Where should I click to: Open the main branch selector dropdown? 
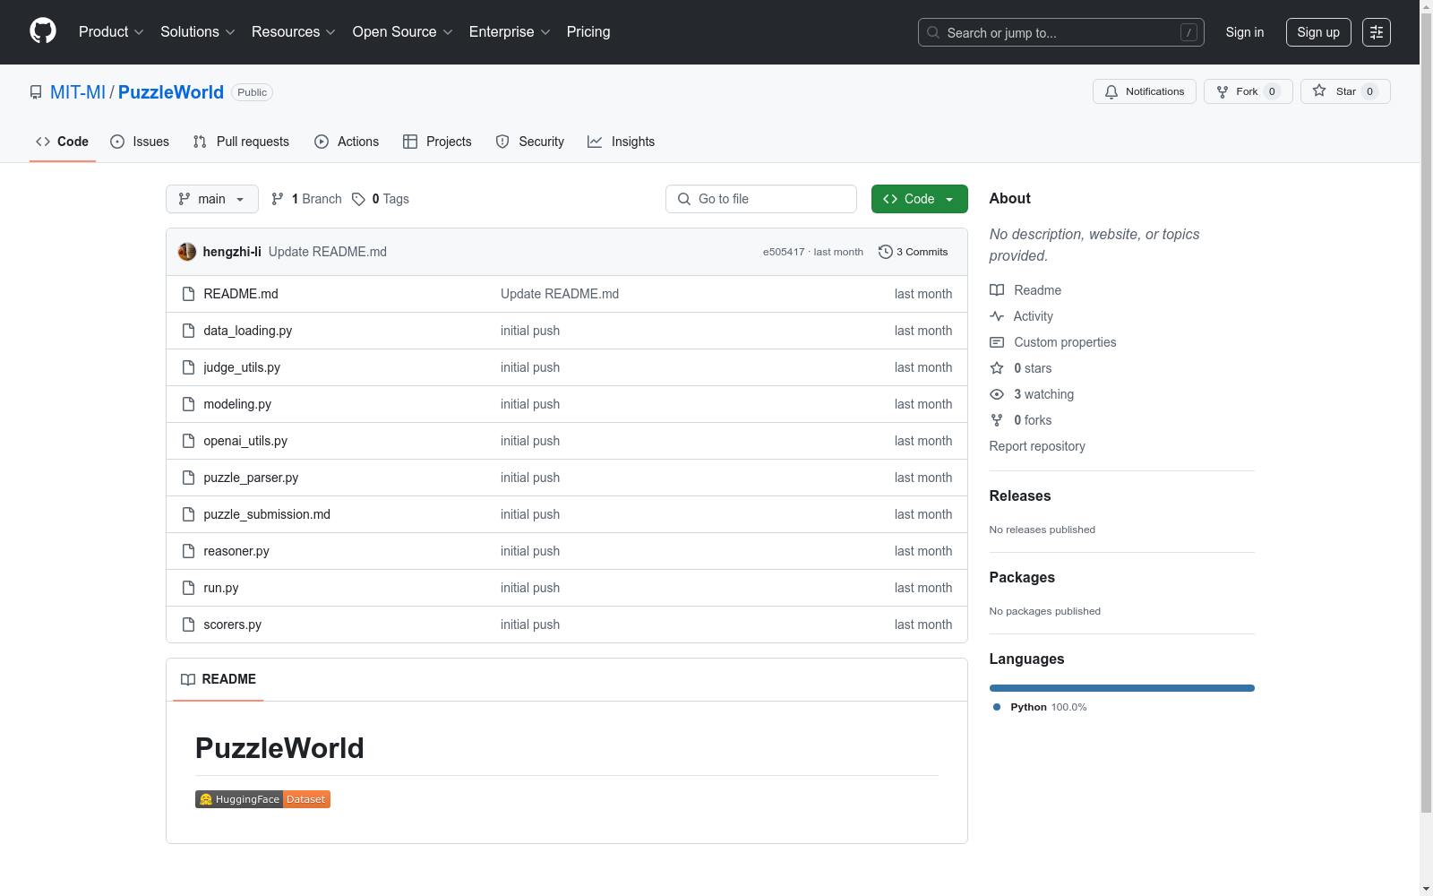click(x=212, y=199)
